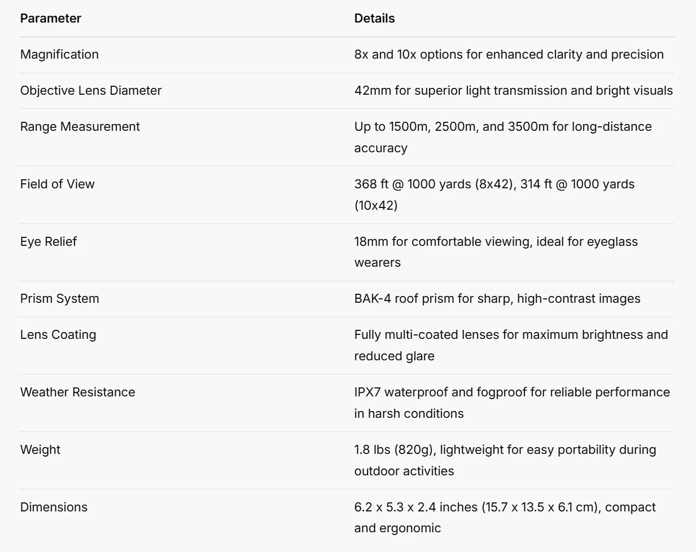Click the 42mm light transmission details text
The width and height of the screenshot is (696, 552).
(513, 90)
